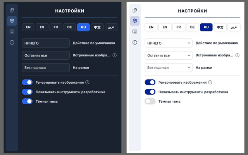Switch language to FR in dark panel
This screenshot has width=248, height=155.
click(56, 27)
